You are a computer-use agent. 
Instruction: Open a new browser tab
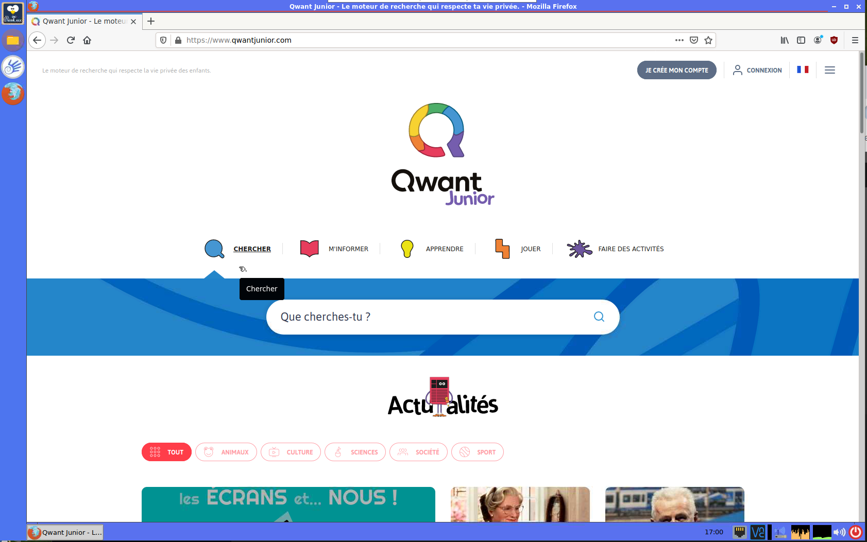[151, 21]
